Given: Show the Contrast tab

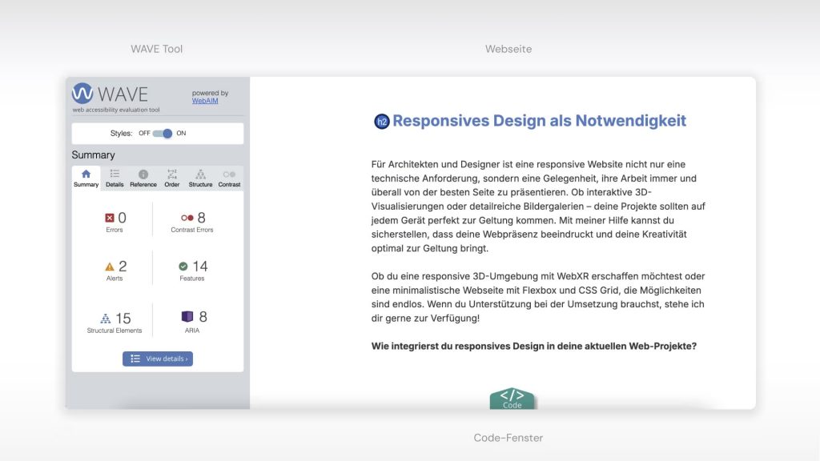Looking at the screenshot, I should (x=229, y=178).
